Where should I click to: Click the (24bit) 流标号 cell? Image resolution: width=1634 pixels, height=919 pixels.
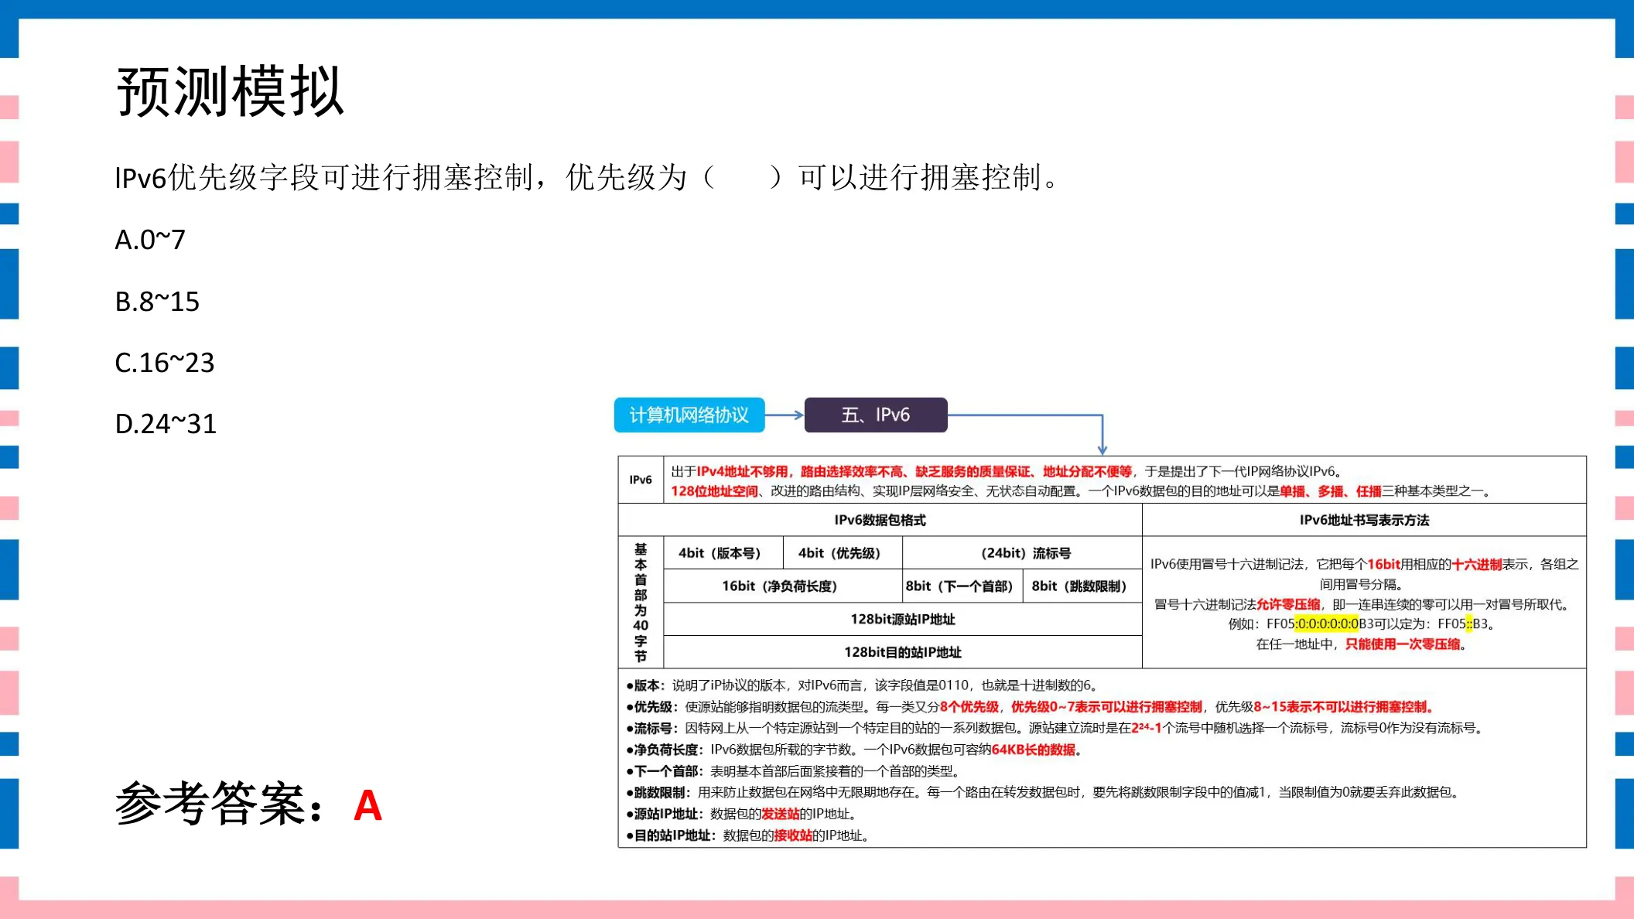(x=1022, y=553)
